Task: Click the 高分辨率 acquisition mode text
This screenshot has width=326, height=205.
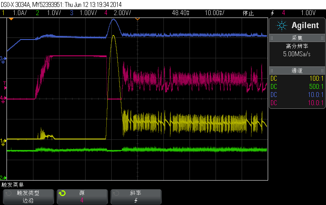Action: click(x=297, y=46)
